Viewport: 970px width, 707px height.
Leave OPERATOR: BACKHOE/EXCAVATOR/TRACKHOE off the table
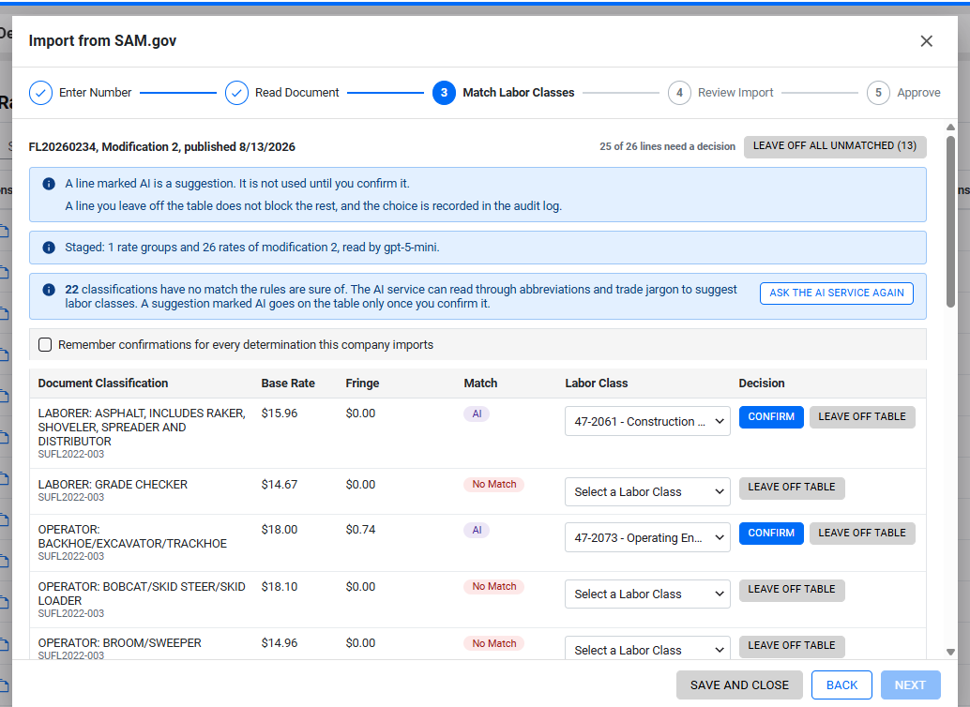pyautogui.click(x=862, y=534)
